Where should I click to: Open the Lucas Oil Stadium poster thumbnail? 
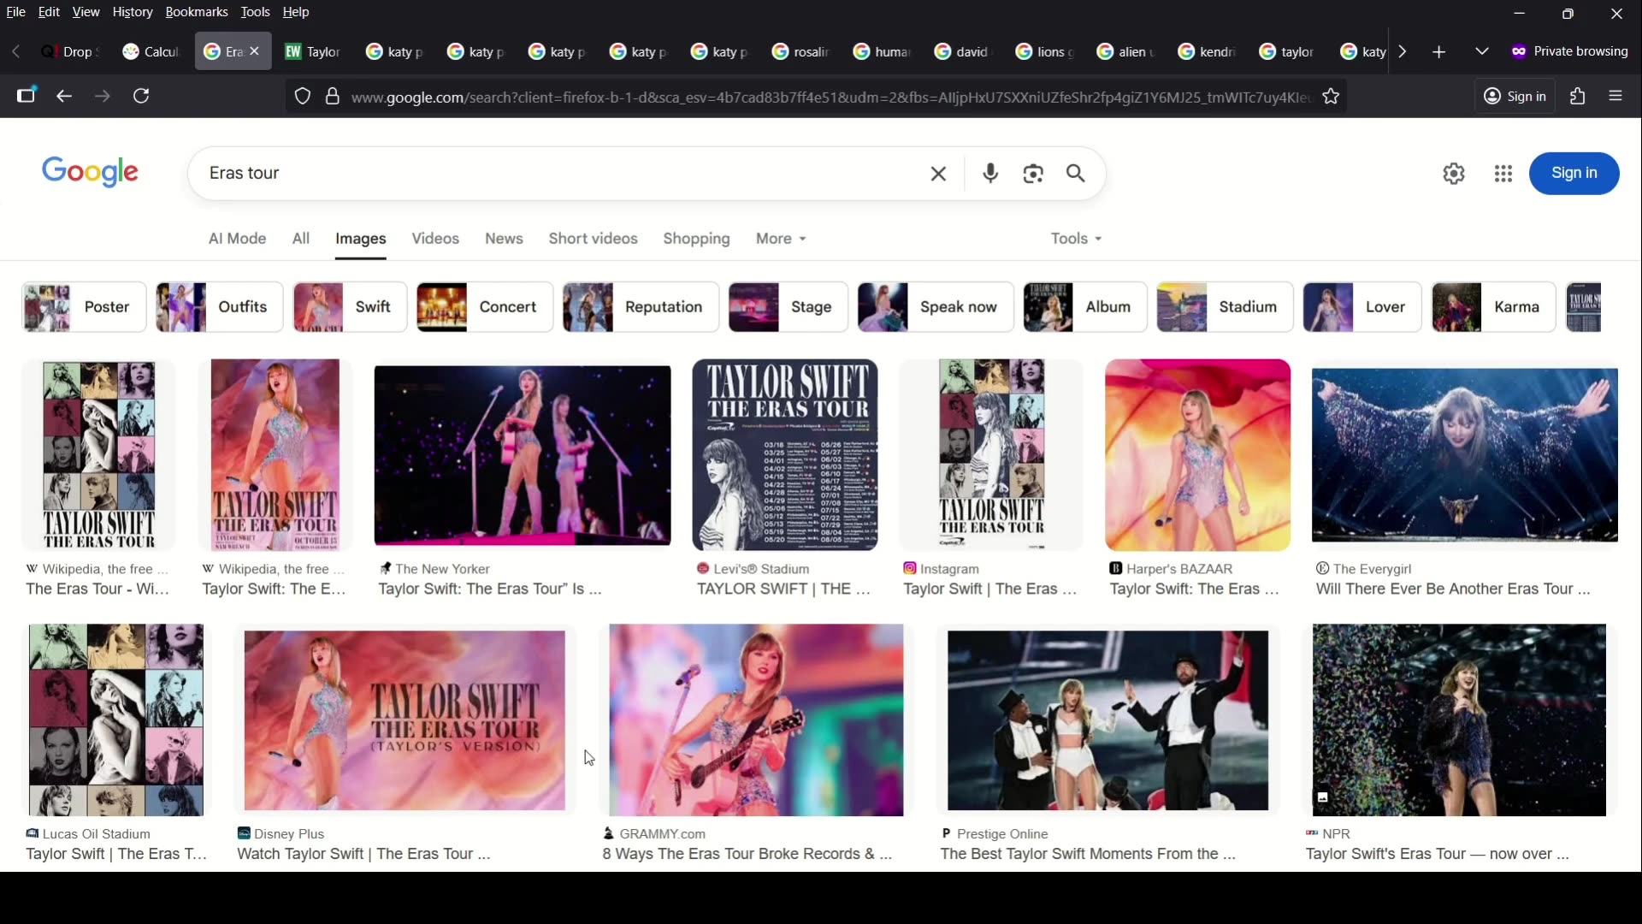(x=116, y=720)
